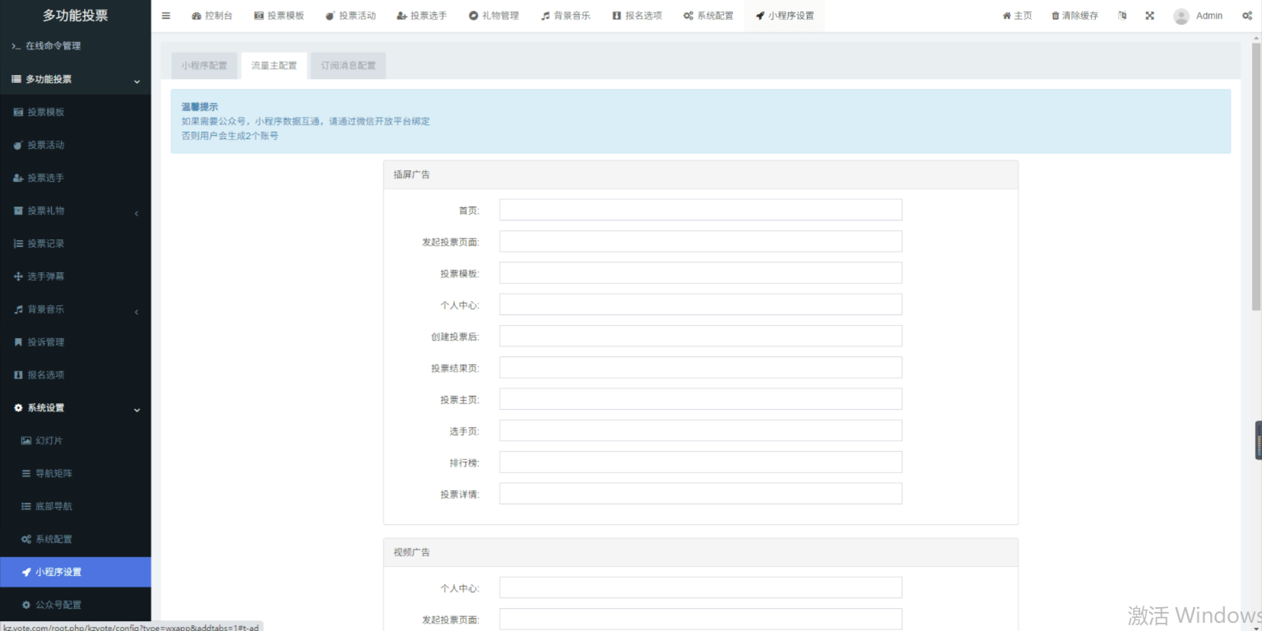The height and width of the screenshot is (631, 1262).
Task: Click the 投票模板 ad input field
Action: 701,273
